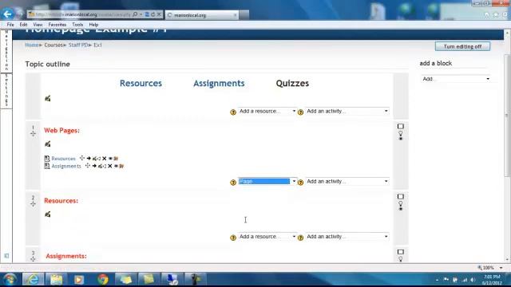Image resolution: width=511 pixels, height=287 pixels.
Task: Click the Courses breadcrumb link
Action: pyautogui.click(x=53, y=45)
